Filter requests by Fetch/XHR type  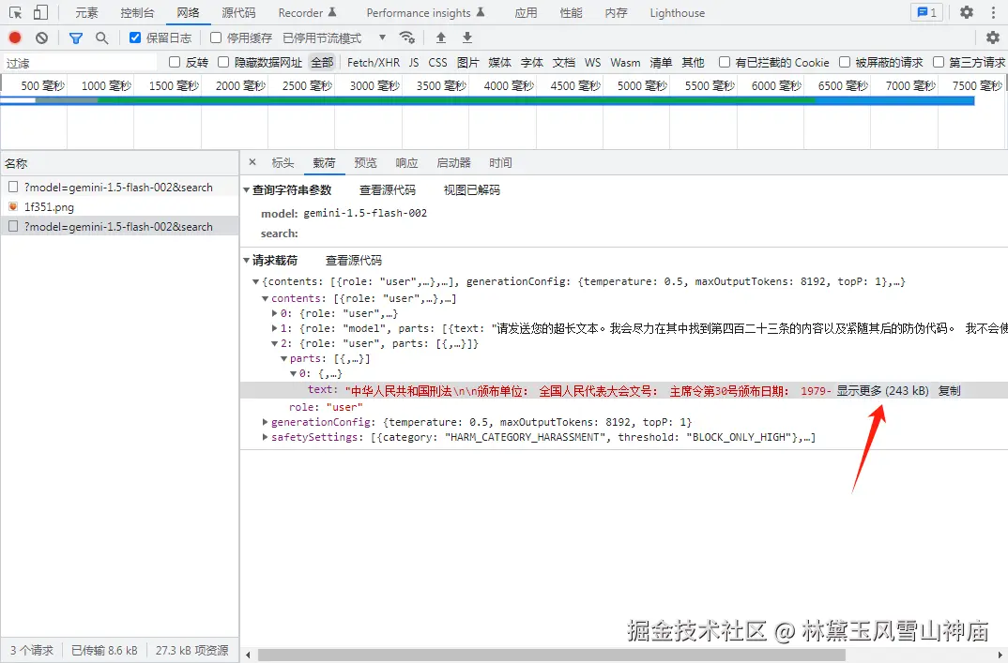click(373, 62)
